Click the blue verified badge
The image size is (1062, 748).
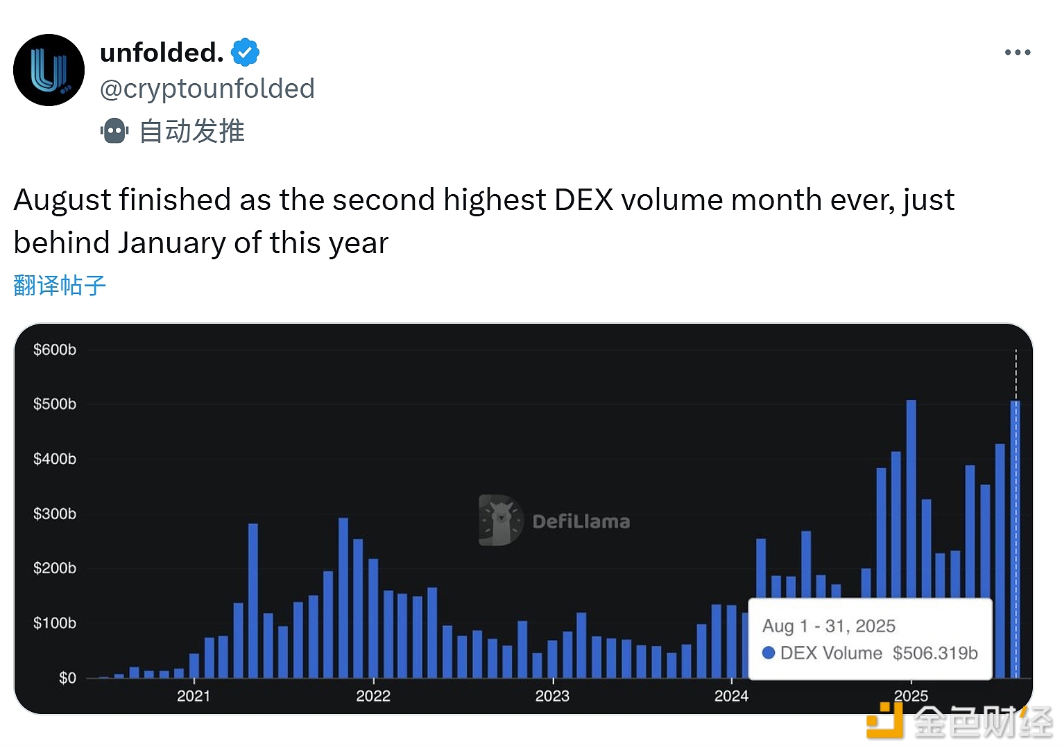tap(244, 52)
